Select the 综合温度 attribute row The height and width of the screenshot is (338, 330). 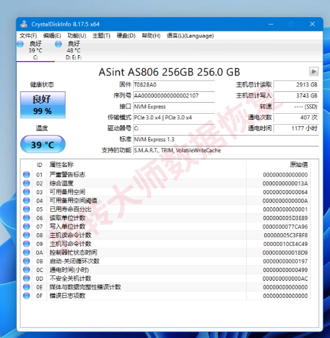[x=165, y=183]
